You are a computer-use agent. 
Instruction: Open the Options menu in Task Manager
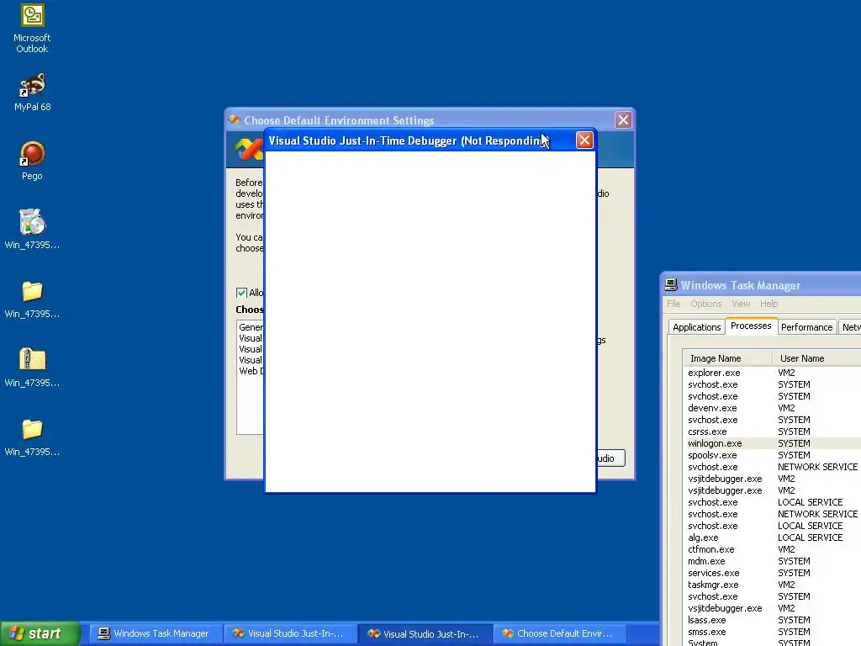click(706, 304)
